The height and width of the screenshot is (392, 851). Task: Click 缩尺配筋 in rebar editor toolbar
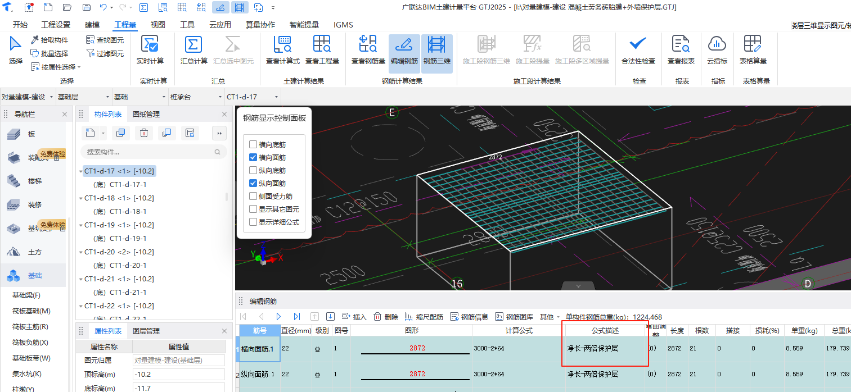point(424,317)
